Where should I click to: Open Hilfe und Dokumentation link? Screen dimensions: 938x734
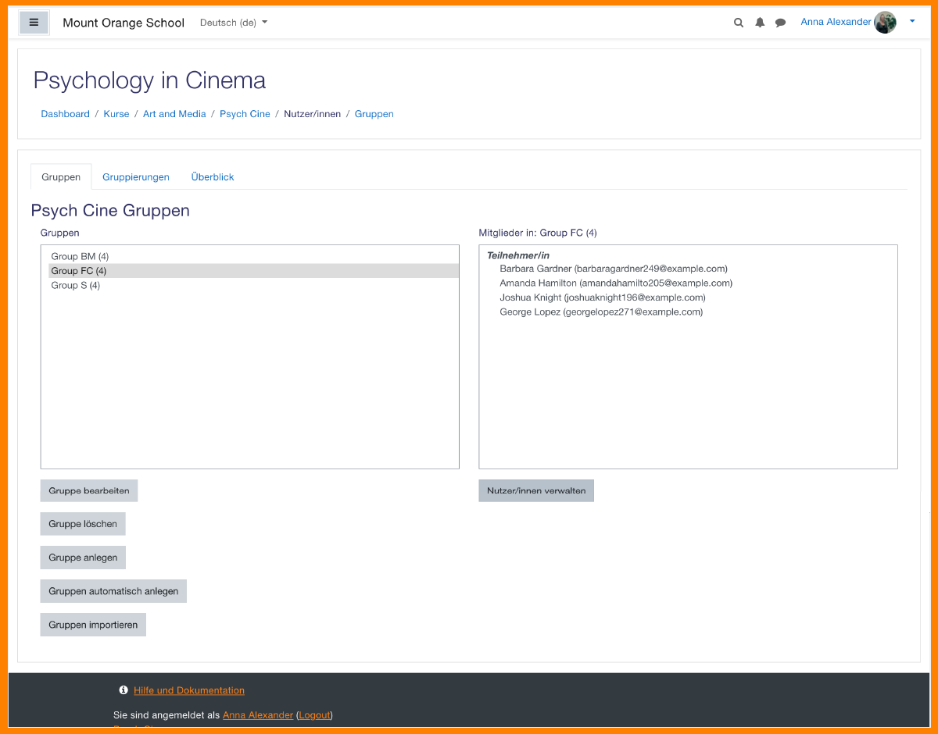click(x=189, y=690)
